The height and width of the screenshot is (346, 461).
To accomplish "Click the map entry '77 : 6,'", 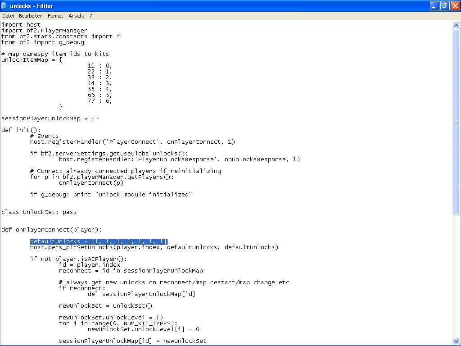I will click(x=99, y=101).
